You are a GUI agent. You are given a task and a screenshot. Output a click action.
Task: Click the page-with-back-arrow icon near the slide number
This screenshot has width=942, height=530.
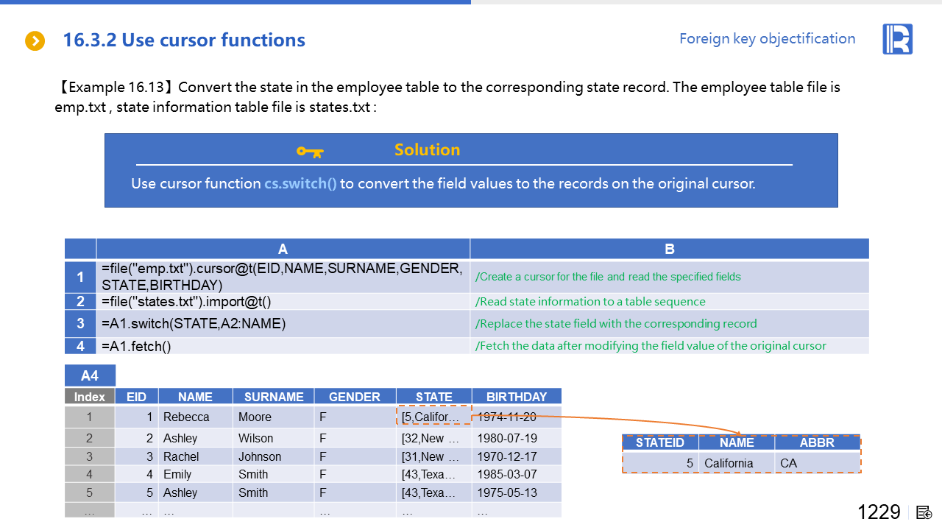924,512
